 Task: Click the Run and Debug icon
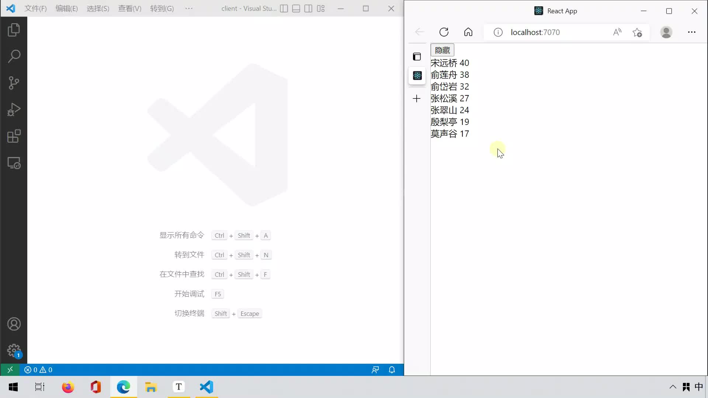click(14, 109)
